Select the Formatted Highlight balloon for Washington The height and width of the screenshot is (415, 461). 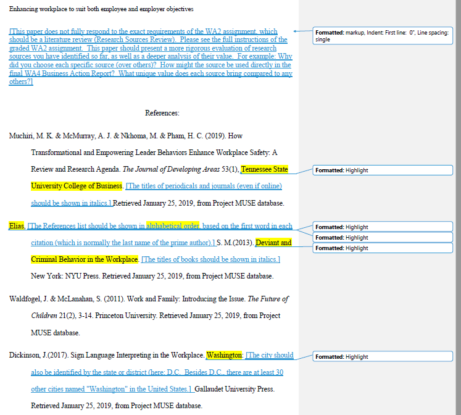pyautogui.click(x=383, y=356)
